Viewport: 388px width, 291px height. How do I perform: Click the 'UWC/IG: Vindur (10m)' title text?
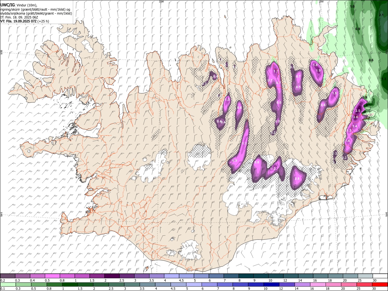[19, 5]
